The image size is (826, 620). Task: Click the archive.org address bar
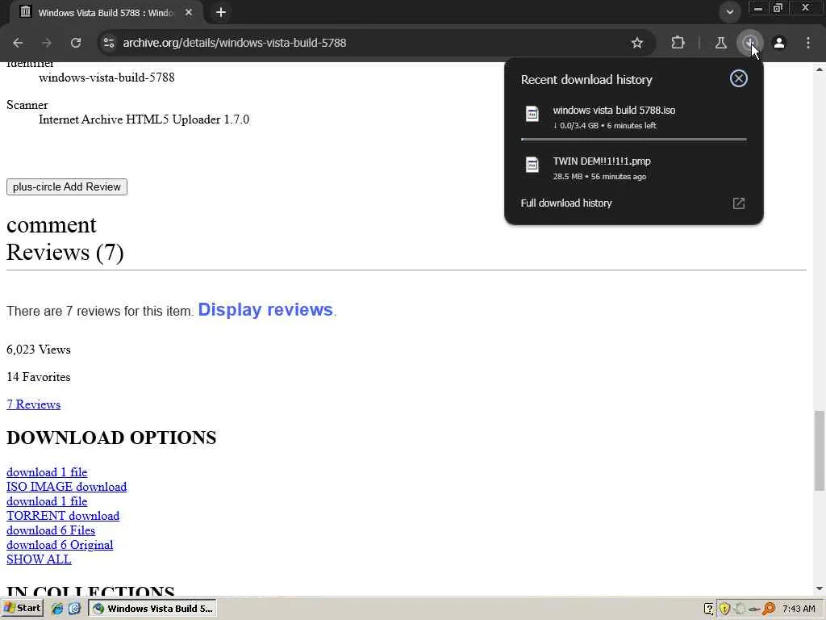point(369,43)
